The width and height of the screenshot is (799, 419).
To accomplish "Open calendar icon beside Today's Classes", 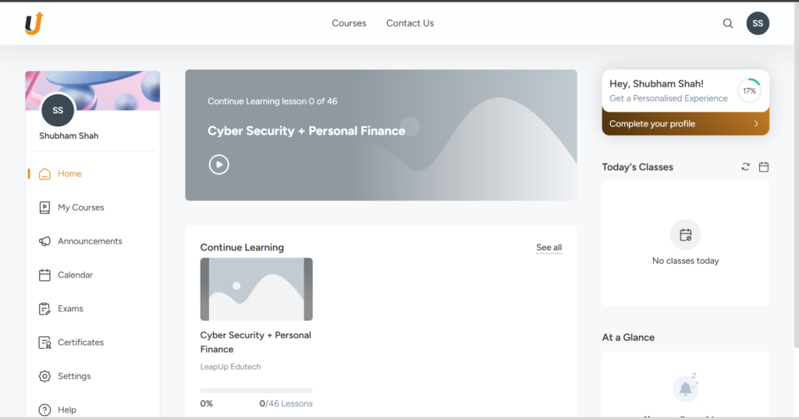I will coord(764,167).
